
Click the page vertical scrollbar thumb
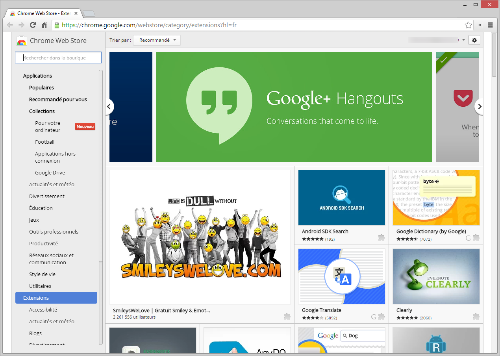point(494,55)
